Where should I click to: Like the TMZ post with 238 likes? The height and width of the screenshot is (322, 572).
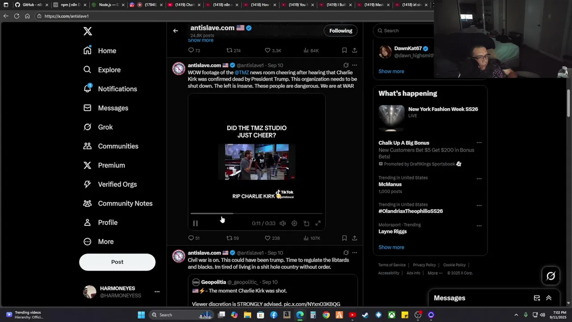tap(272, 238)
